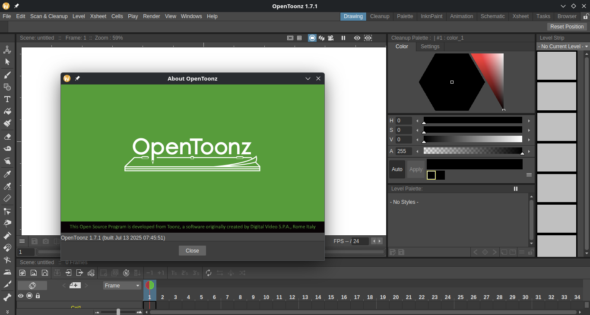Click the Reset Position button
Viewport: 590px width, 315px height.
pyautogui.click(x=567, y=26)
